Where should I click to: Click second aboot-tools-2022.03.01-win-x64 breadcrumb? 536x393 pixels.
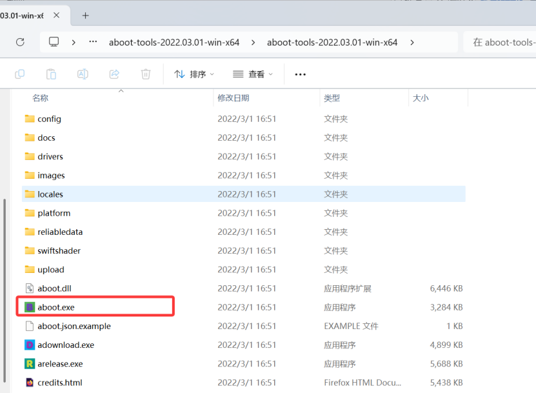pyautogui.click(x=332, y=43)
